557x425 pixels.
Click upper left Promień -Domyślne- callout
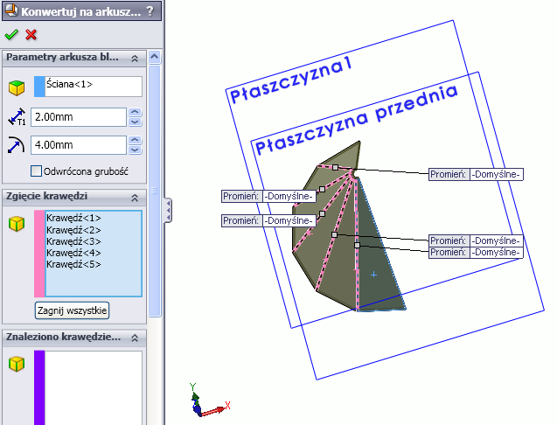[268, 196]
